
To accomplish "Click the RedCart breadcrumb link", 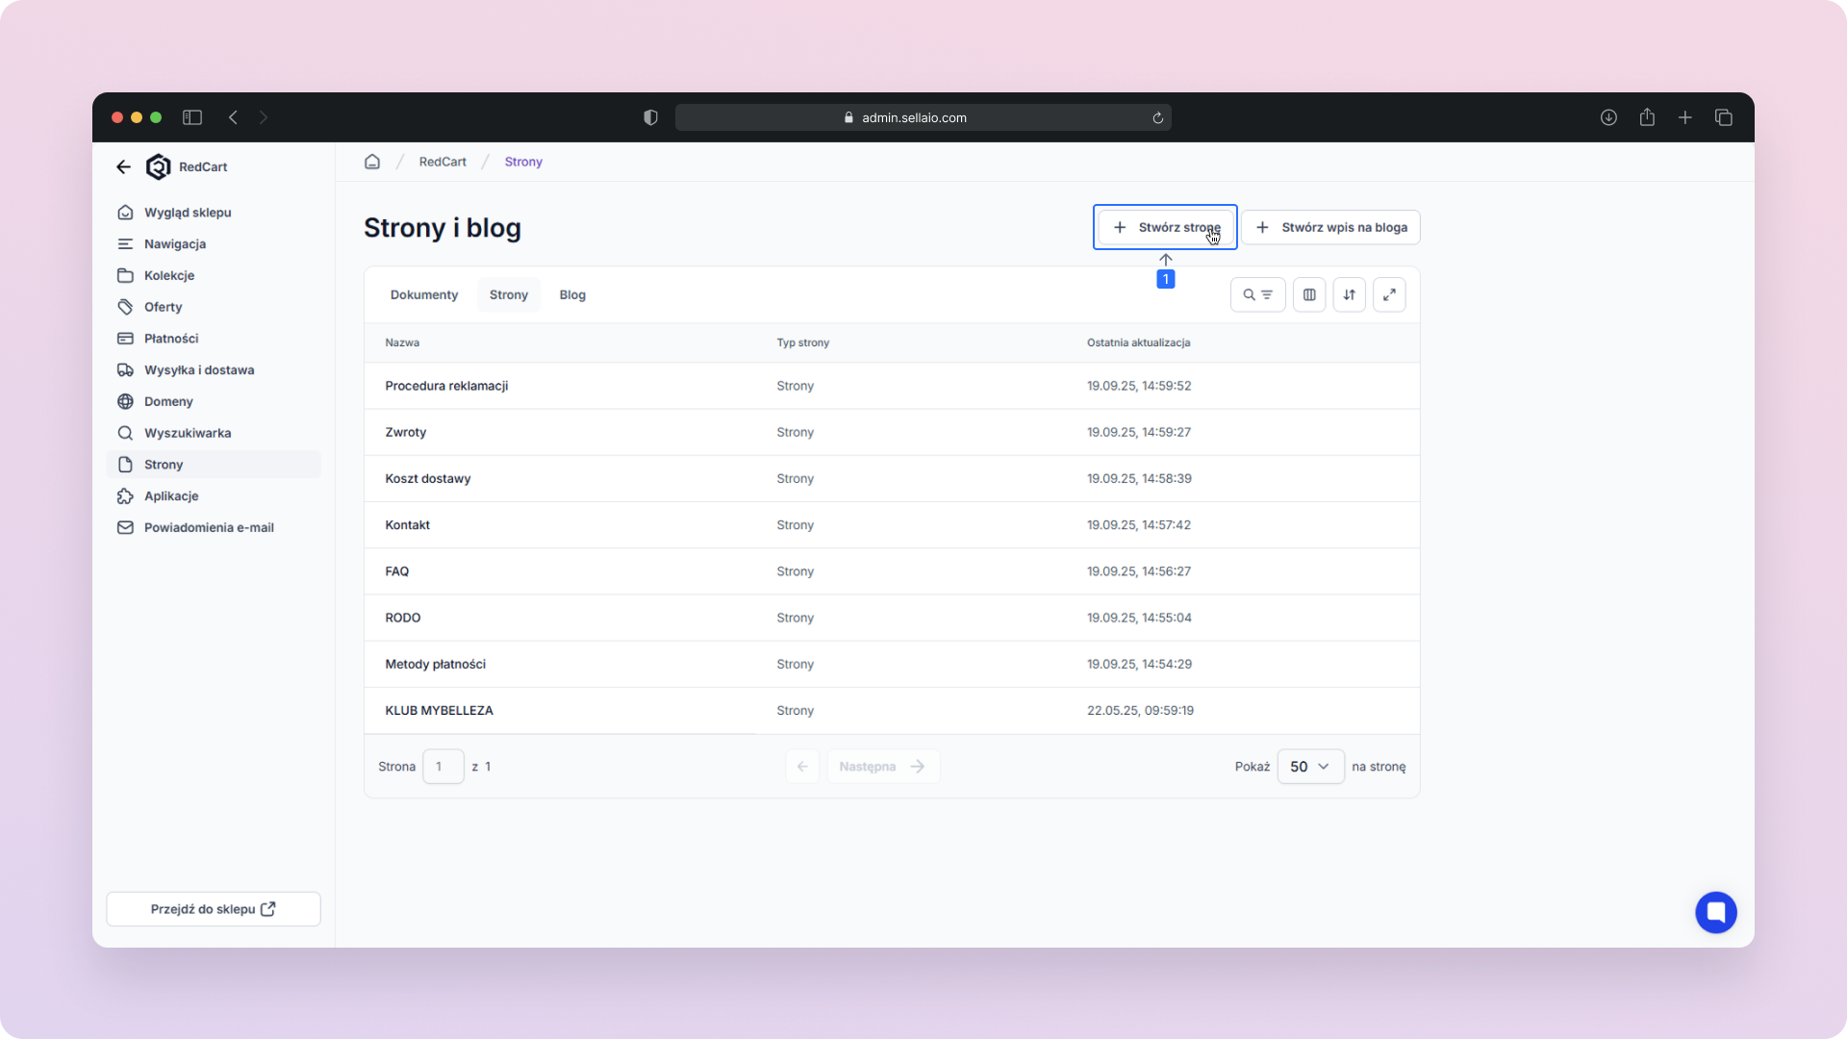I will pos(443,162).
